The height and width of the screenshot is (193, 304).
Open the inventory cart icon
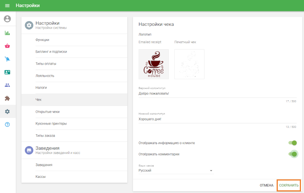[x=7, y=59]
